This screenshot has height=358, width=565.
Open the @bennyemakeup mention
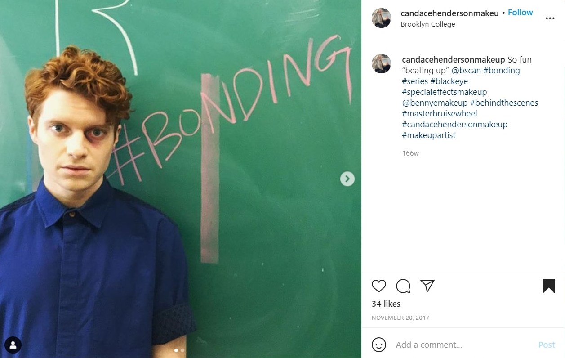coord(435,103)
